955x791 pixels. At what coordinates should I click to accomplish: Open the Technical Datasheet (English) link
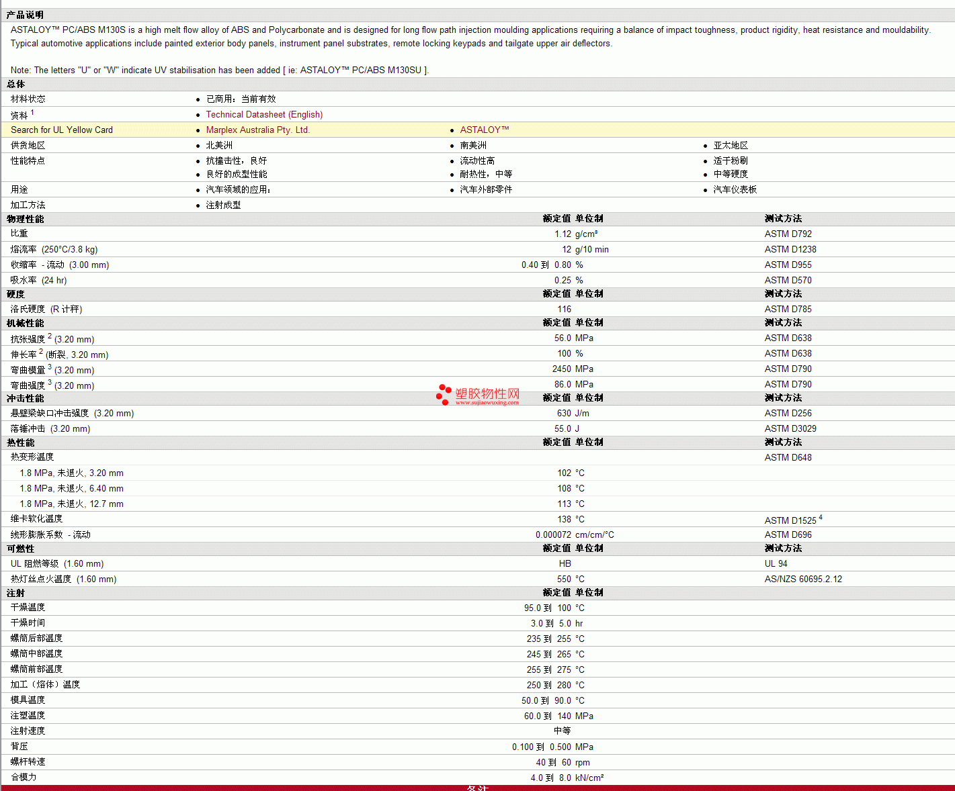(264, 115)
